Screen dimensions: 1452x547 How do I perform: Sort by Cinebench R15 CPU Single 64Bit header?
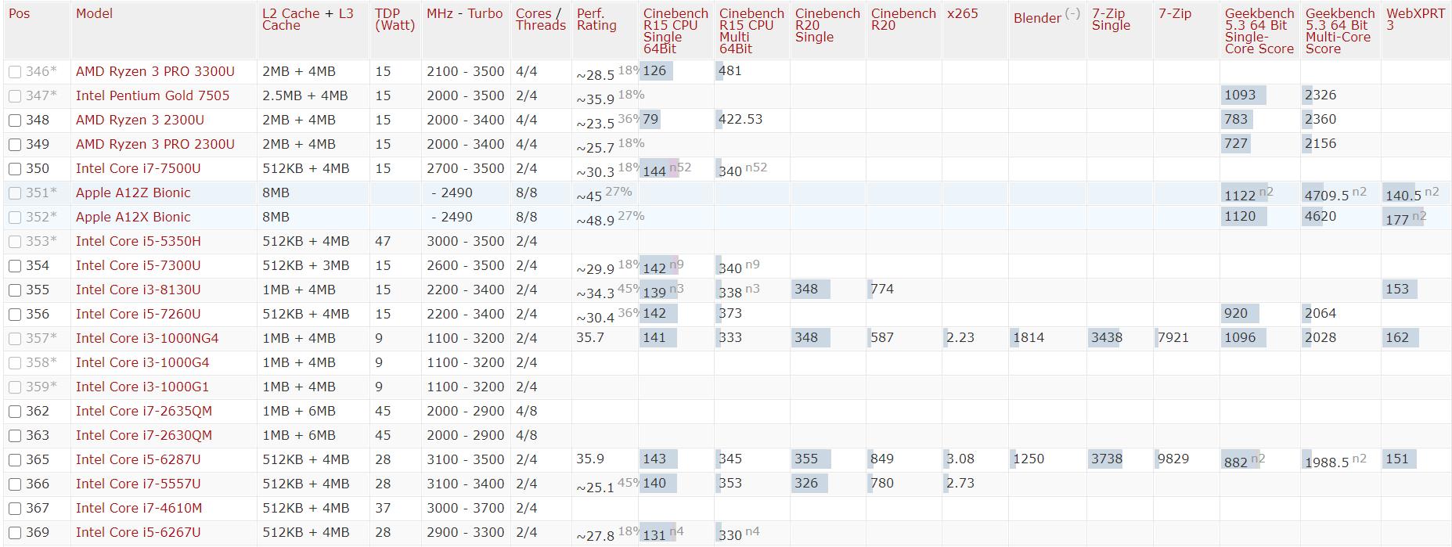click(676, 31)
